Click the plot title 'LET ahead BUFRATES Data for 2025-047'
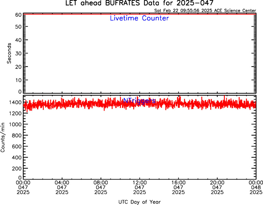This screenshot has height=205, width=263. pyautogui.click(x=139, y=3)
